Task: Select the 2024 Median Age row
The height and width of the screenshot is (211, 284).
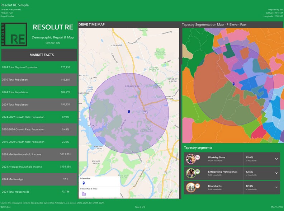Action: pos(39,179)
